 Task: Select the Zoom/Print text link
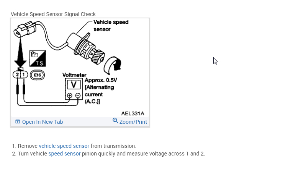pos(133,122)
